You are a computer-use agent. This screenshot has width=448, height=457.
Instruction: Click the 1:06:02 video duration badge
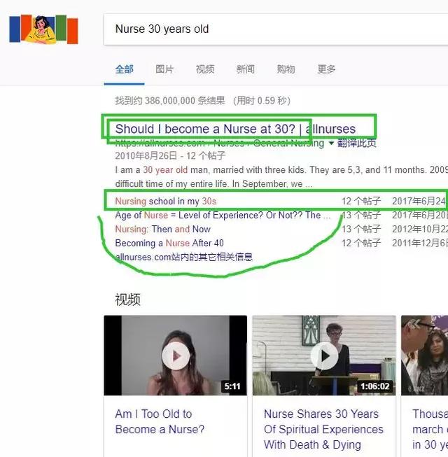coord(374,386)
